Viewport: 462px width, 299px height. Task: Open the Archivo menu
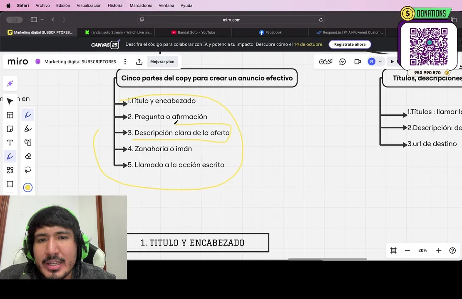42,5
